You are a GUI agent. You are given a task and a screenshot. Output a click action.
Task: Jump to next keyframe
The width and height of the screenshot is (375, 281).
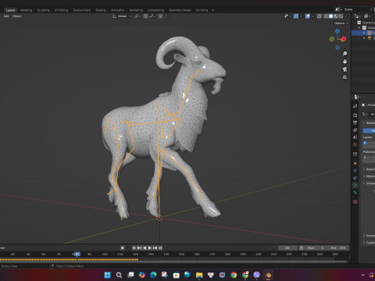point(155,248)
